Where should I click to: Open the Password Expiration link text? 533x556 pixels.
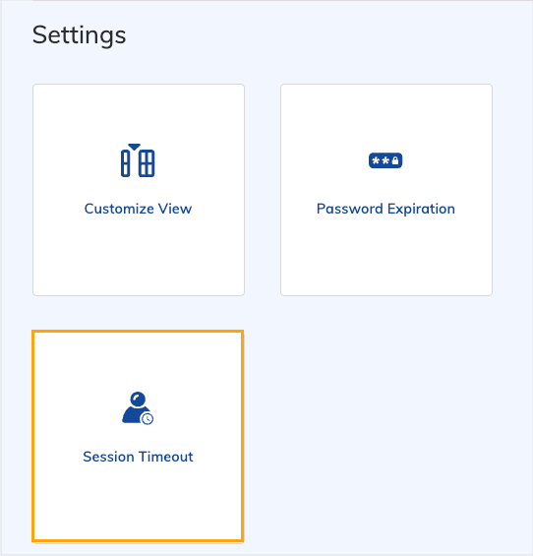tap(385, 209)
